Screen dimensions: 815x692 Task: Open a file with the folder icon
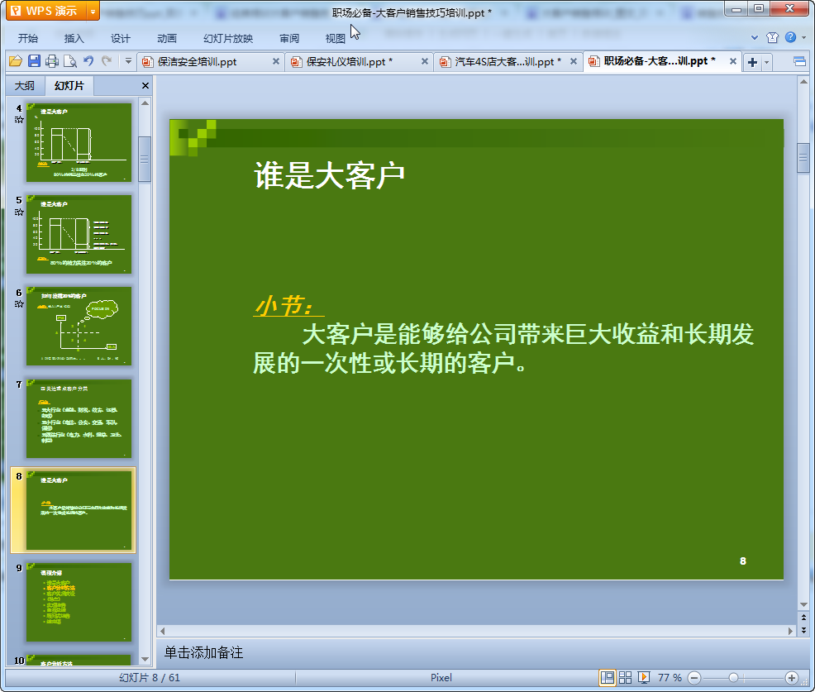16,61
